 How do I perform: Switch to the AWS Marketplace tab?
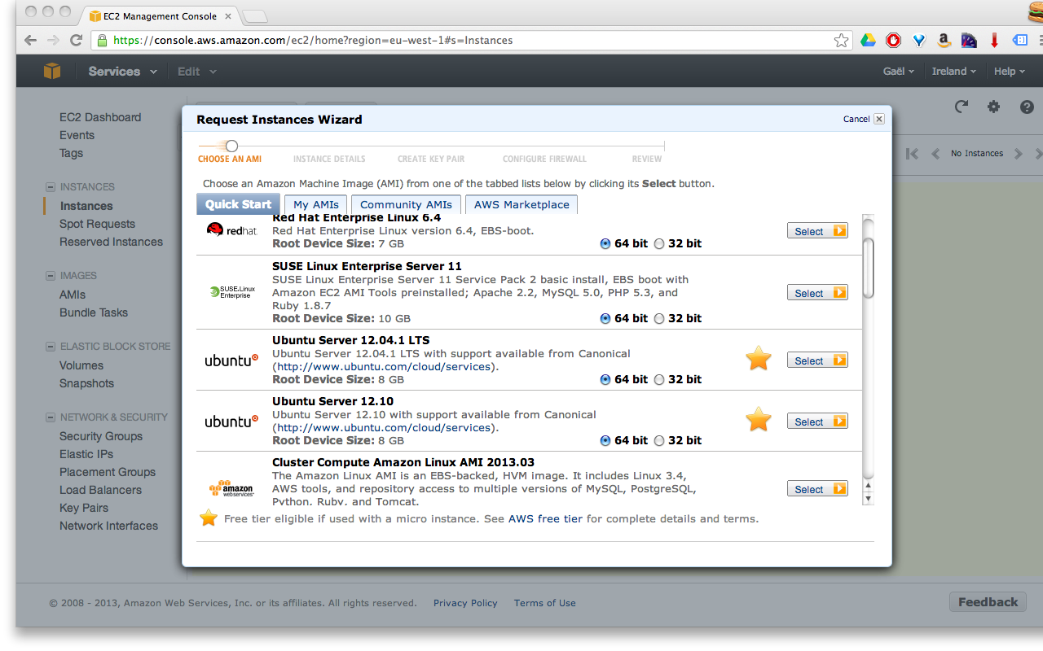tap(521, 204)
